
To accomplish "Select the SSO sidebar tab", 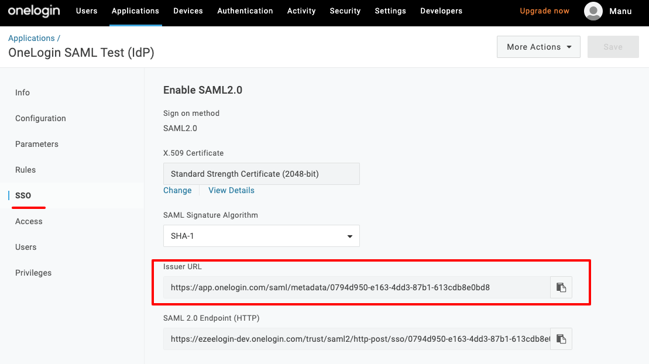I will 23,195.
